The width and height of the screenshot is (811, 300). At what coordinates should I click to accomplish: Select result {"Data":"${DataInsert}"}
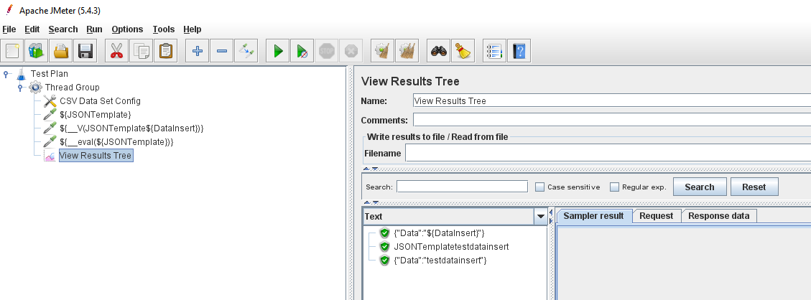tap(439, 233)
